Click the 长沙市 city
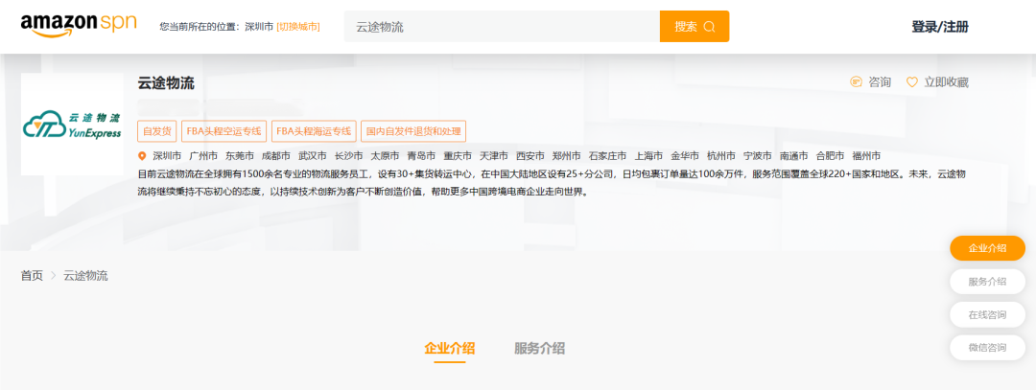1036x390 pixels. click(348, 156)
